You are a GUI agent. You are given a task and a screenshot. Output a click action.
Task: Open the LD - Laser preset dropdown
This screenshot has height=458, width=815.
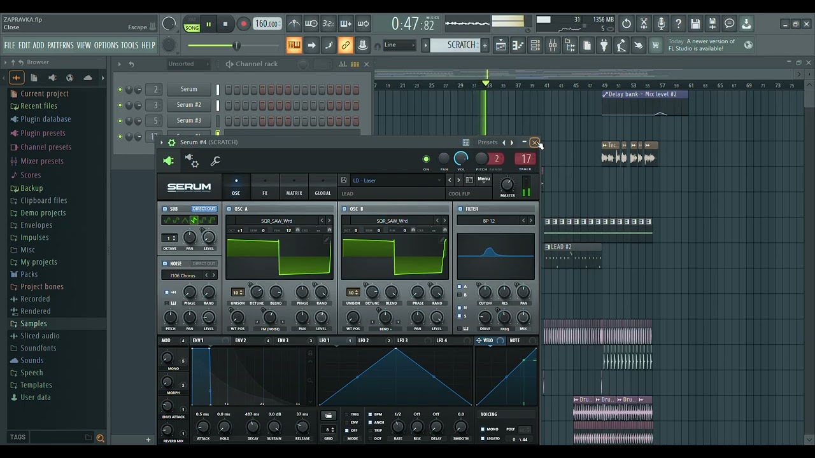point(396,181)
